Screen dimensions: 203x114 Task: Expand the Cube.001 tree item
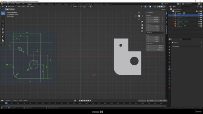click(173, 22)
